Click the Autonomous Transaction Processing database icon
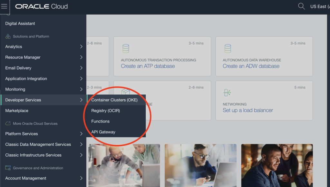This screenshot has width=330, height=187. pyautogui.click(x=126, y=48)
